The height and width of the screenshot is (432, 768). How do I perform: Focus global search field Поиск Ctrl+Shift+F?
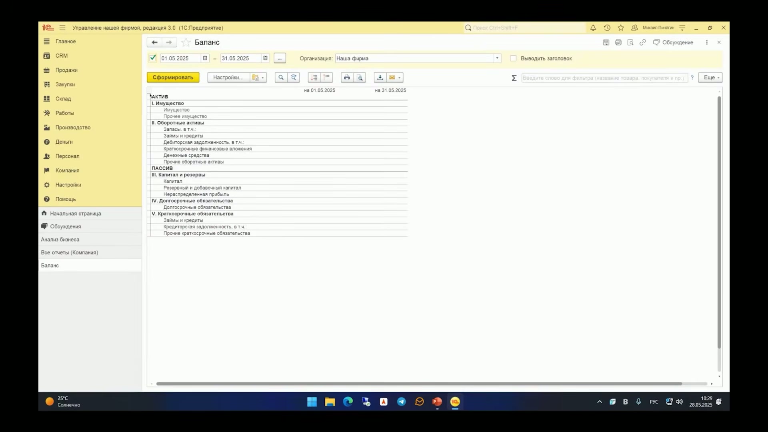[x=524, y=28]
